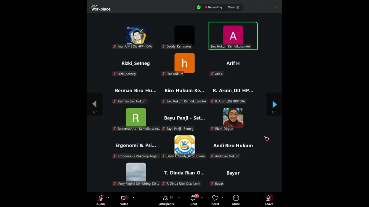The width and height of the screenshot is (369, 207).
Task: Click muted mic icon beside Bayur label
Action: pos(212,183)
